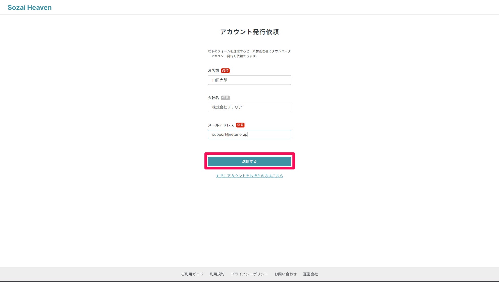
Task: Focus the メールアドレス input field
Action: click(x=249, y=135)
